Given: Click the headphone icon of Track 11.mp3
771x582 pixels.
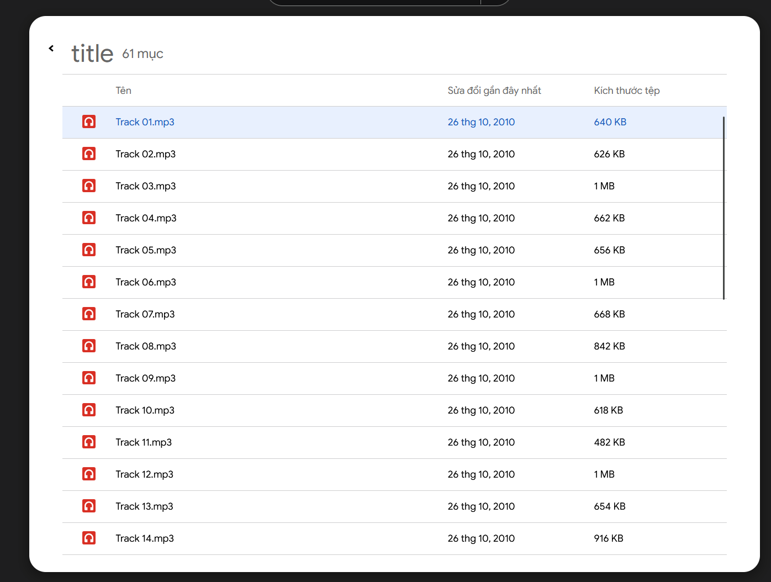Looking at the screenshot, I should pyautogui.click(x=89, y=442).
